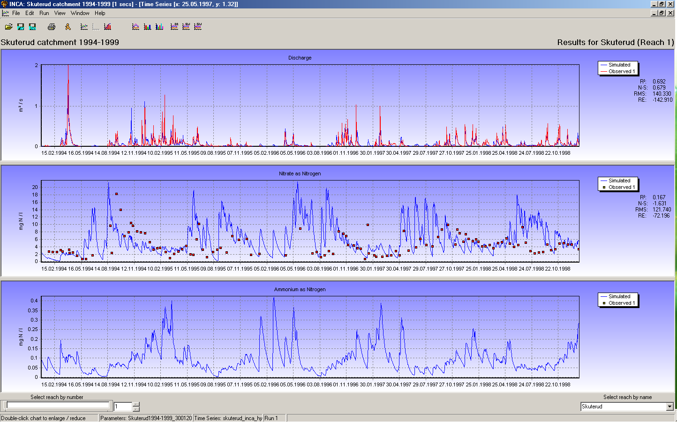Increase reach number with the up spinner arrow

click(136, 404)
